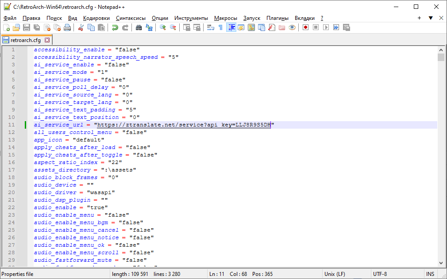Screen dimensions: 447x279
Task: Run macro multiple times icon
Action: [336, 27]
